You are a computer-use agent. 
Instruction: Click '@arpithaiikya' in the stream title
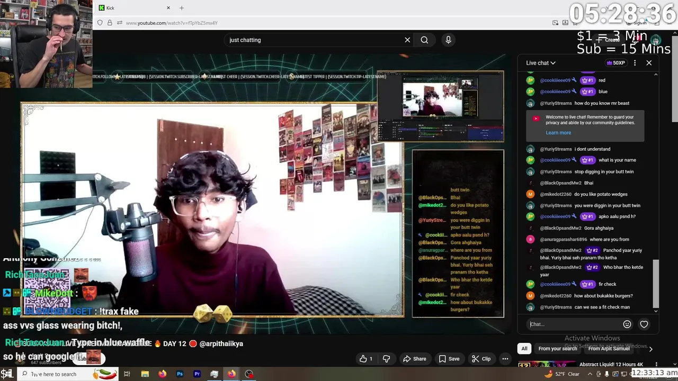(x=221, y=343)
